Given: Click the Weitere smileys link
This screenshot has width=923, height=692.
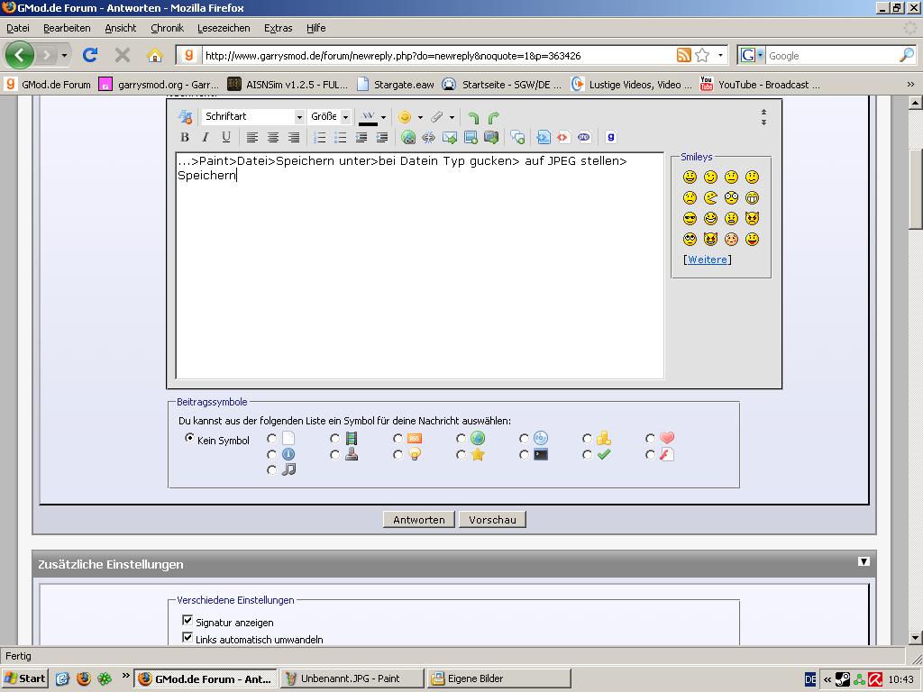Looking at the screenshot, I should click(x=708, y=259).
